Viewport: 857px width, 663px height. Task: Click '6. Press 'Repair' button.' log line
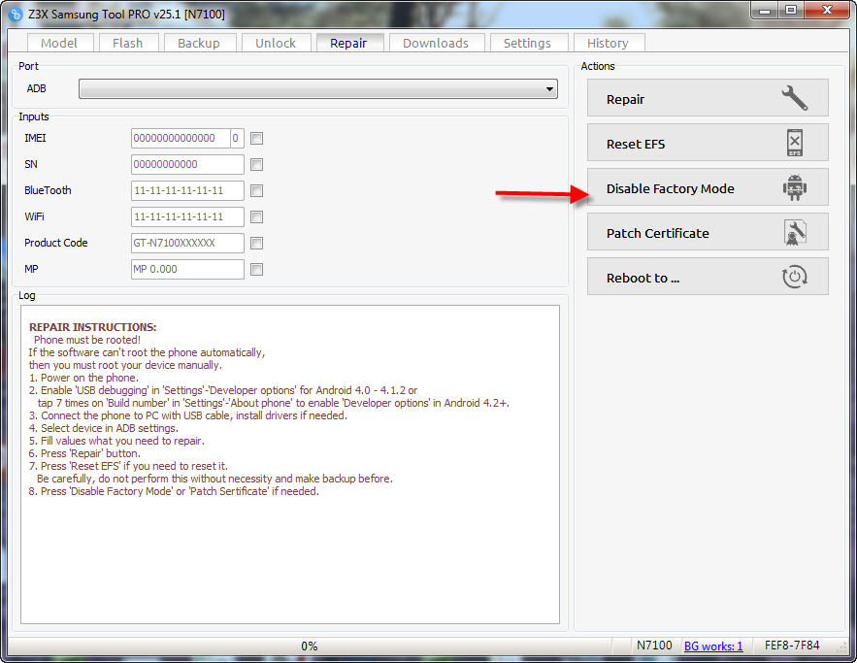coord(84,453)
